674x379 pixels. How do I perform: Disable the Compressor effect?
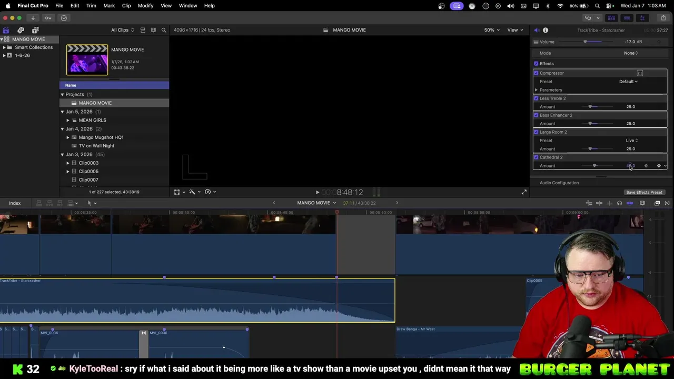(536, 73)
